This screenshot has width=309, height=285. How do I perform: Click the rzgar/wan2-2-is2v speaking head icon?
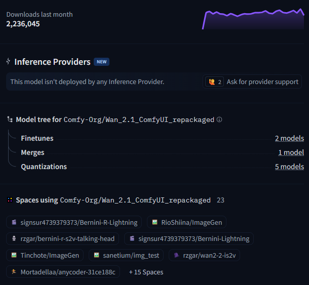tap(177, 255)
